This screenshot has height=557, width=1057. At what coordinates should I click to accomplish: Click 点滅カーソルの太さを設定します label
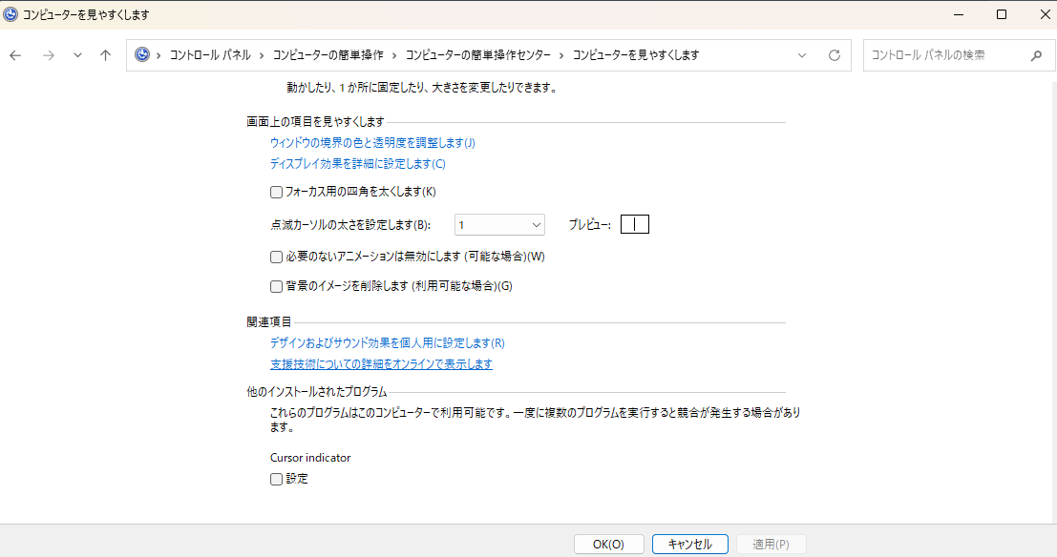click(350, 225)
